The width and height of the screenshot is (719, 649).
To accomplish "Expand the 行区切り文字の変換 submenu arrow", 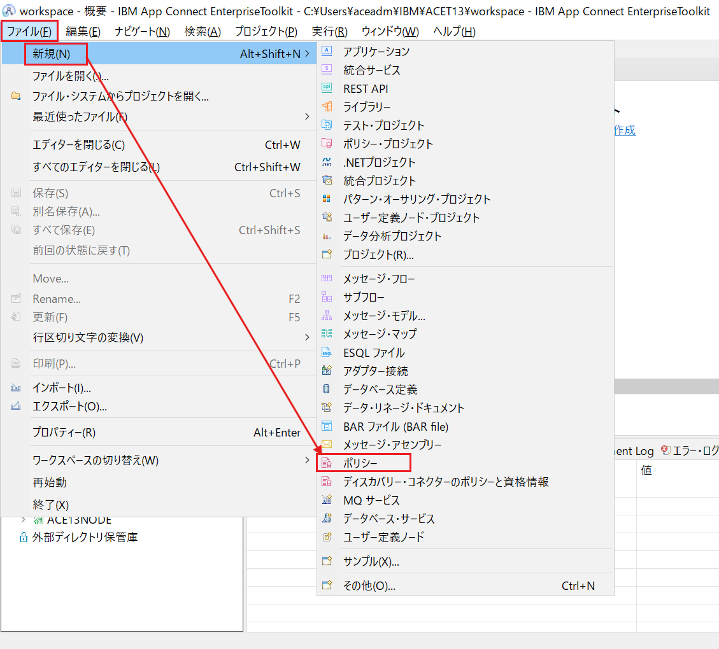I will [307, 337].
